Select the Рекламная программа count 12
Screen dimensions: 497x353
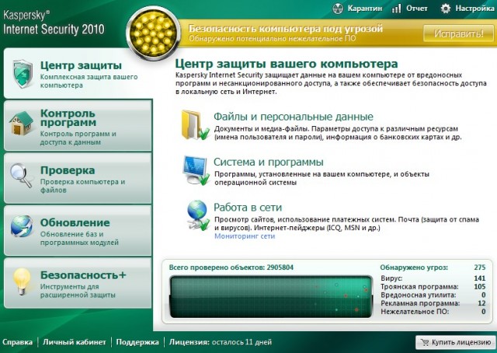point(481,303)
